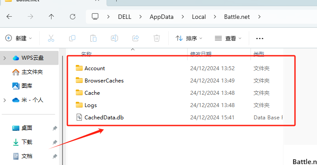Click Battle.net in the address breadcrumb

pos(237,17)
